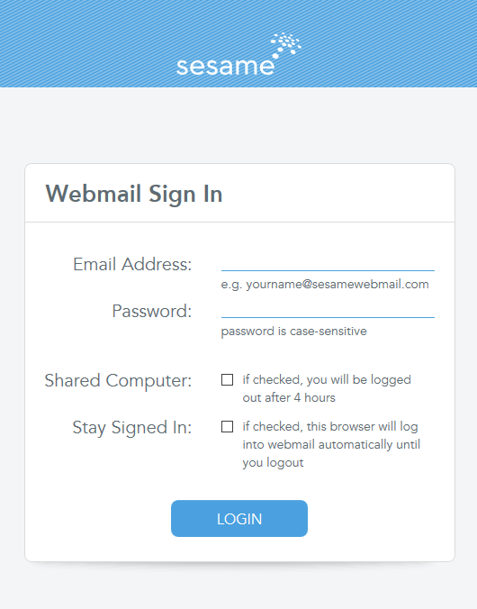Enable the Stay Signed In checkbox
Viewport: 477px width, 609px height.
[x=227, y=426]
